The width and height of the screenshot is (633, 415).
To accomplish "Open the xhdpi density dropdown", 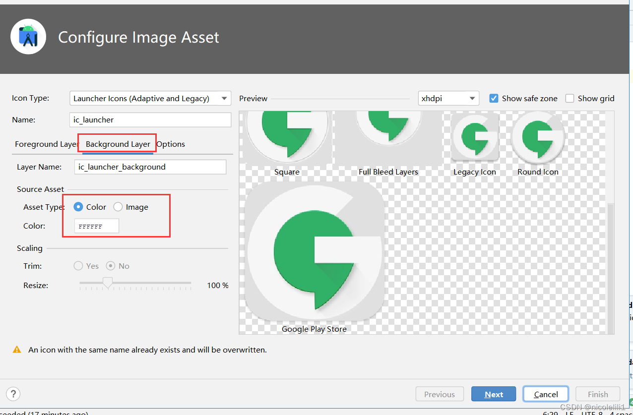I will click(x=448, y=98).
